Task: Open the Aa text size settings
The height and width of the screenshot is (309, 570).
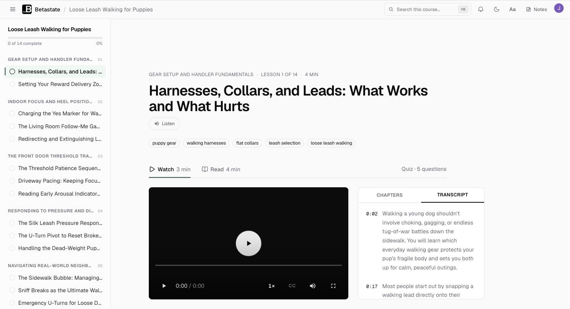Action: click(x=512, y=10)
